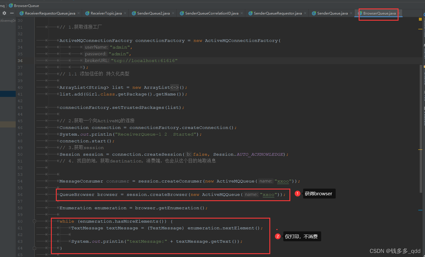
Task: Click the connectionFactory variable on line 33
Action: 160,41
